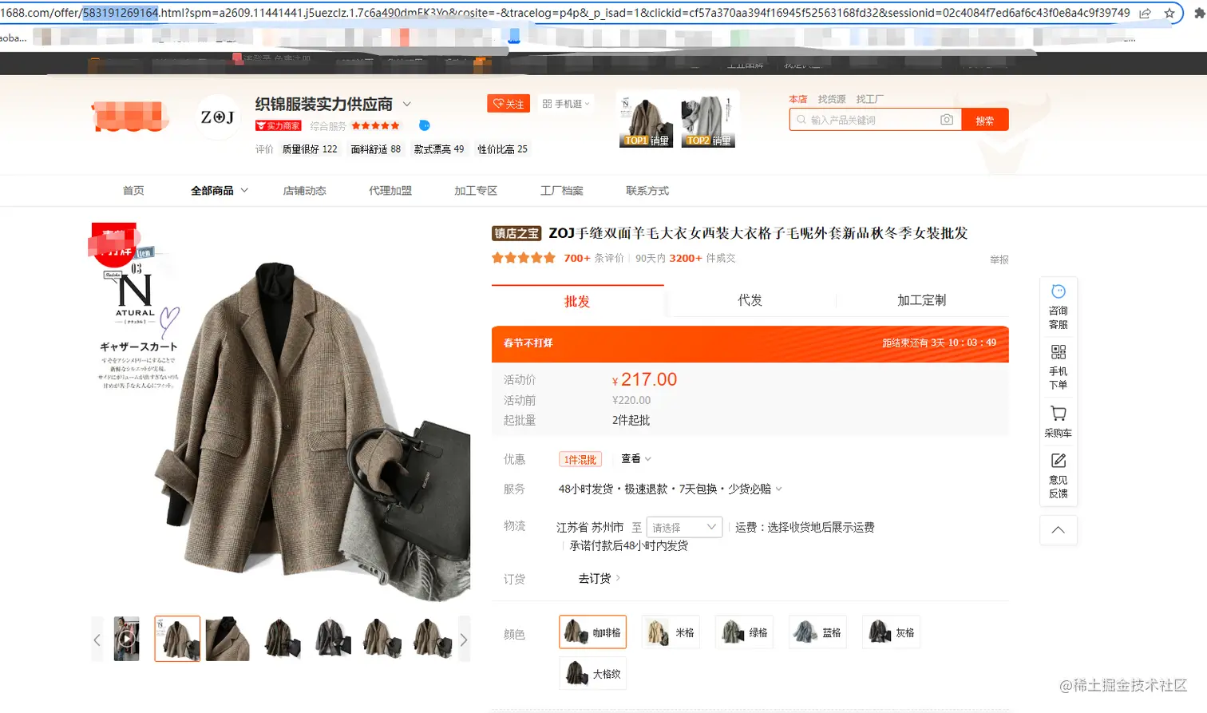
Task: Click the browser address bar URL
Action: click(x=565, y=13)
